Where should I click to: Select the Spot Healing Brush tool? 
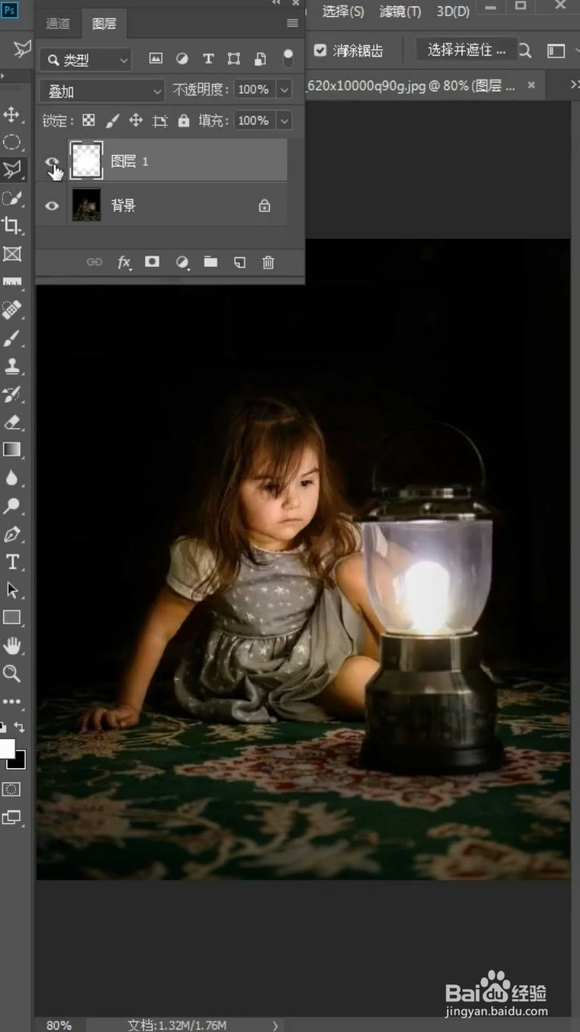pos(11,310)
